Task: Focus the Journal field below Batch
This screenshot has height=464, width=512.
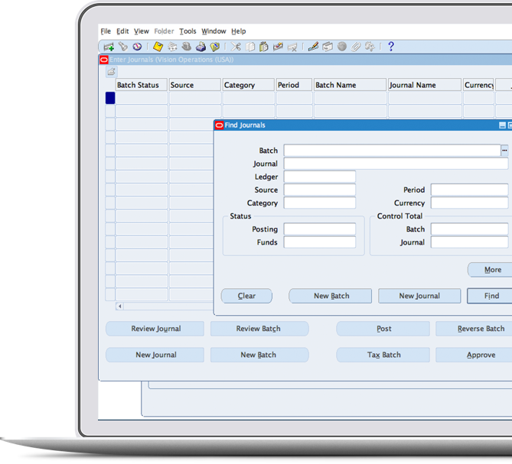Action: pyautogui.click(x=396, y=164)
